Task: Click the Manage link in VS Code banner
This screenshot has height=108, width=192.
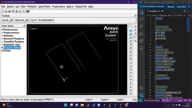Action: coord(171,7)
